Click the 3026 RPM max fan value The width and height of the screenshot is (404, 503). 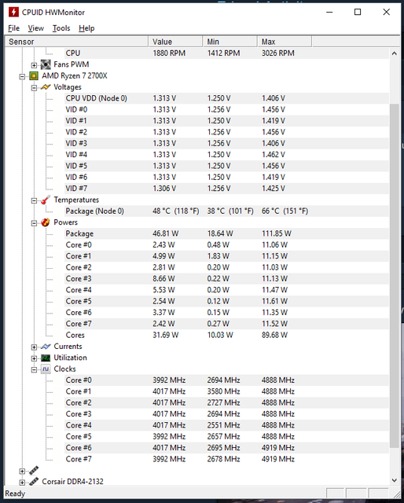[x=278, y=53]
